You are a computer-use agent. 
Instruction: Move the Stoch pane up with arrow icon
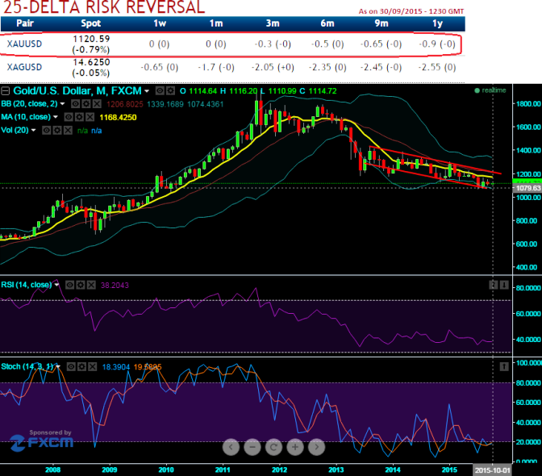click(x=504, y=366)
